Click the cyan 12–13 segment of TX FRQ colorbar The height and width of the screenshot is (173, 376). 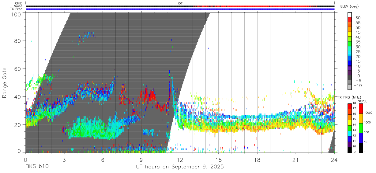pyautogui.click(x=350, y=133)
